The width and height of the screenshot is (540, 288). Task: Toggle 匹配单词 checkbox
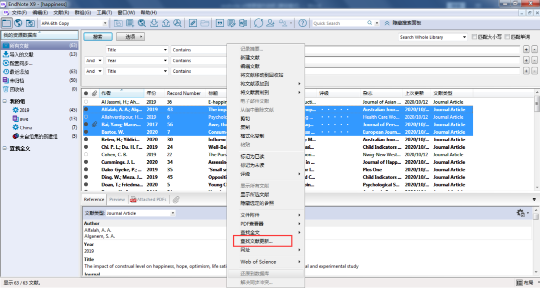(507, 37)
